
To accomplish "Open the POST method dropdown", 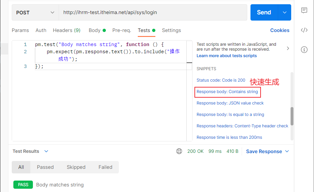I will [35, 12].
